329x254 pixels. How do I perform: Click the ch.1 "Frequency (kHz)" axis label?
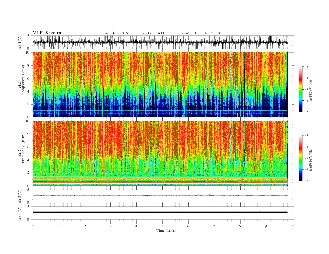(23, 80)
